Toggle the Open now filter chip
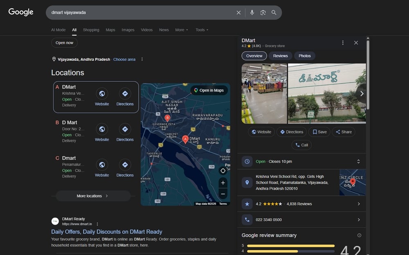 65,43
